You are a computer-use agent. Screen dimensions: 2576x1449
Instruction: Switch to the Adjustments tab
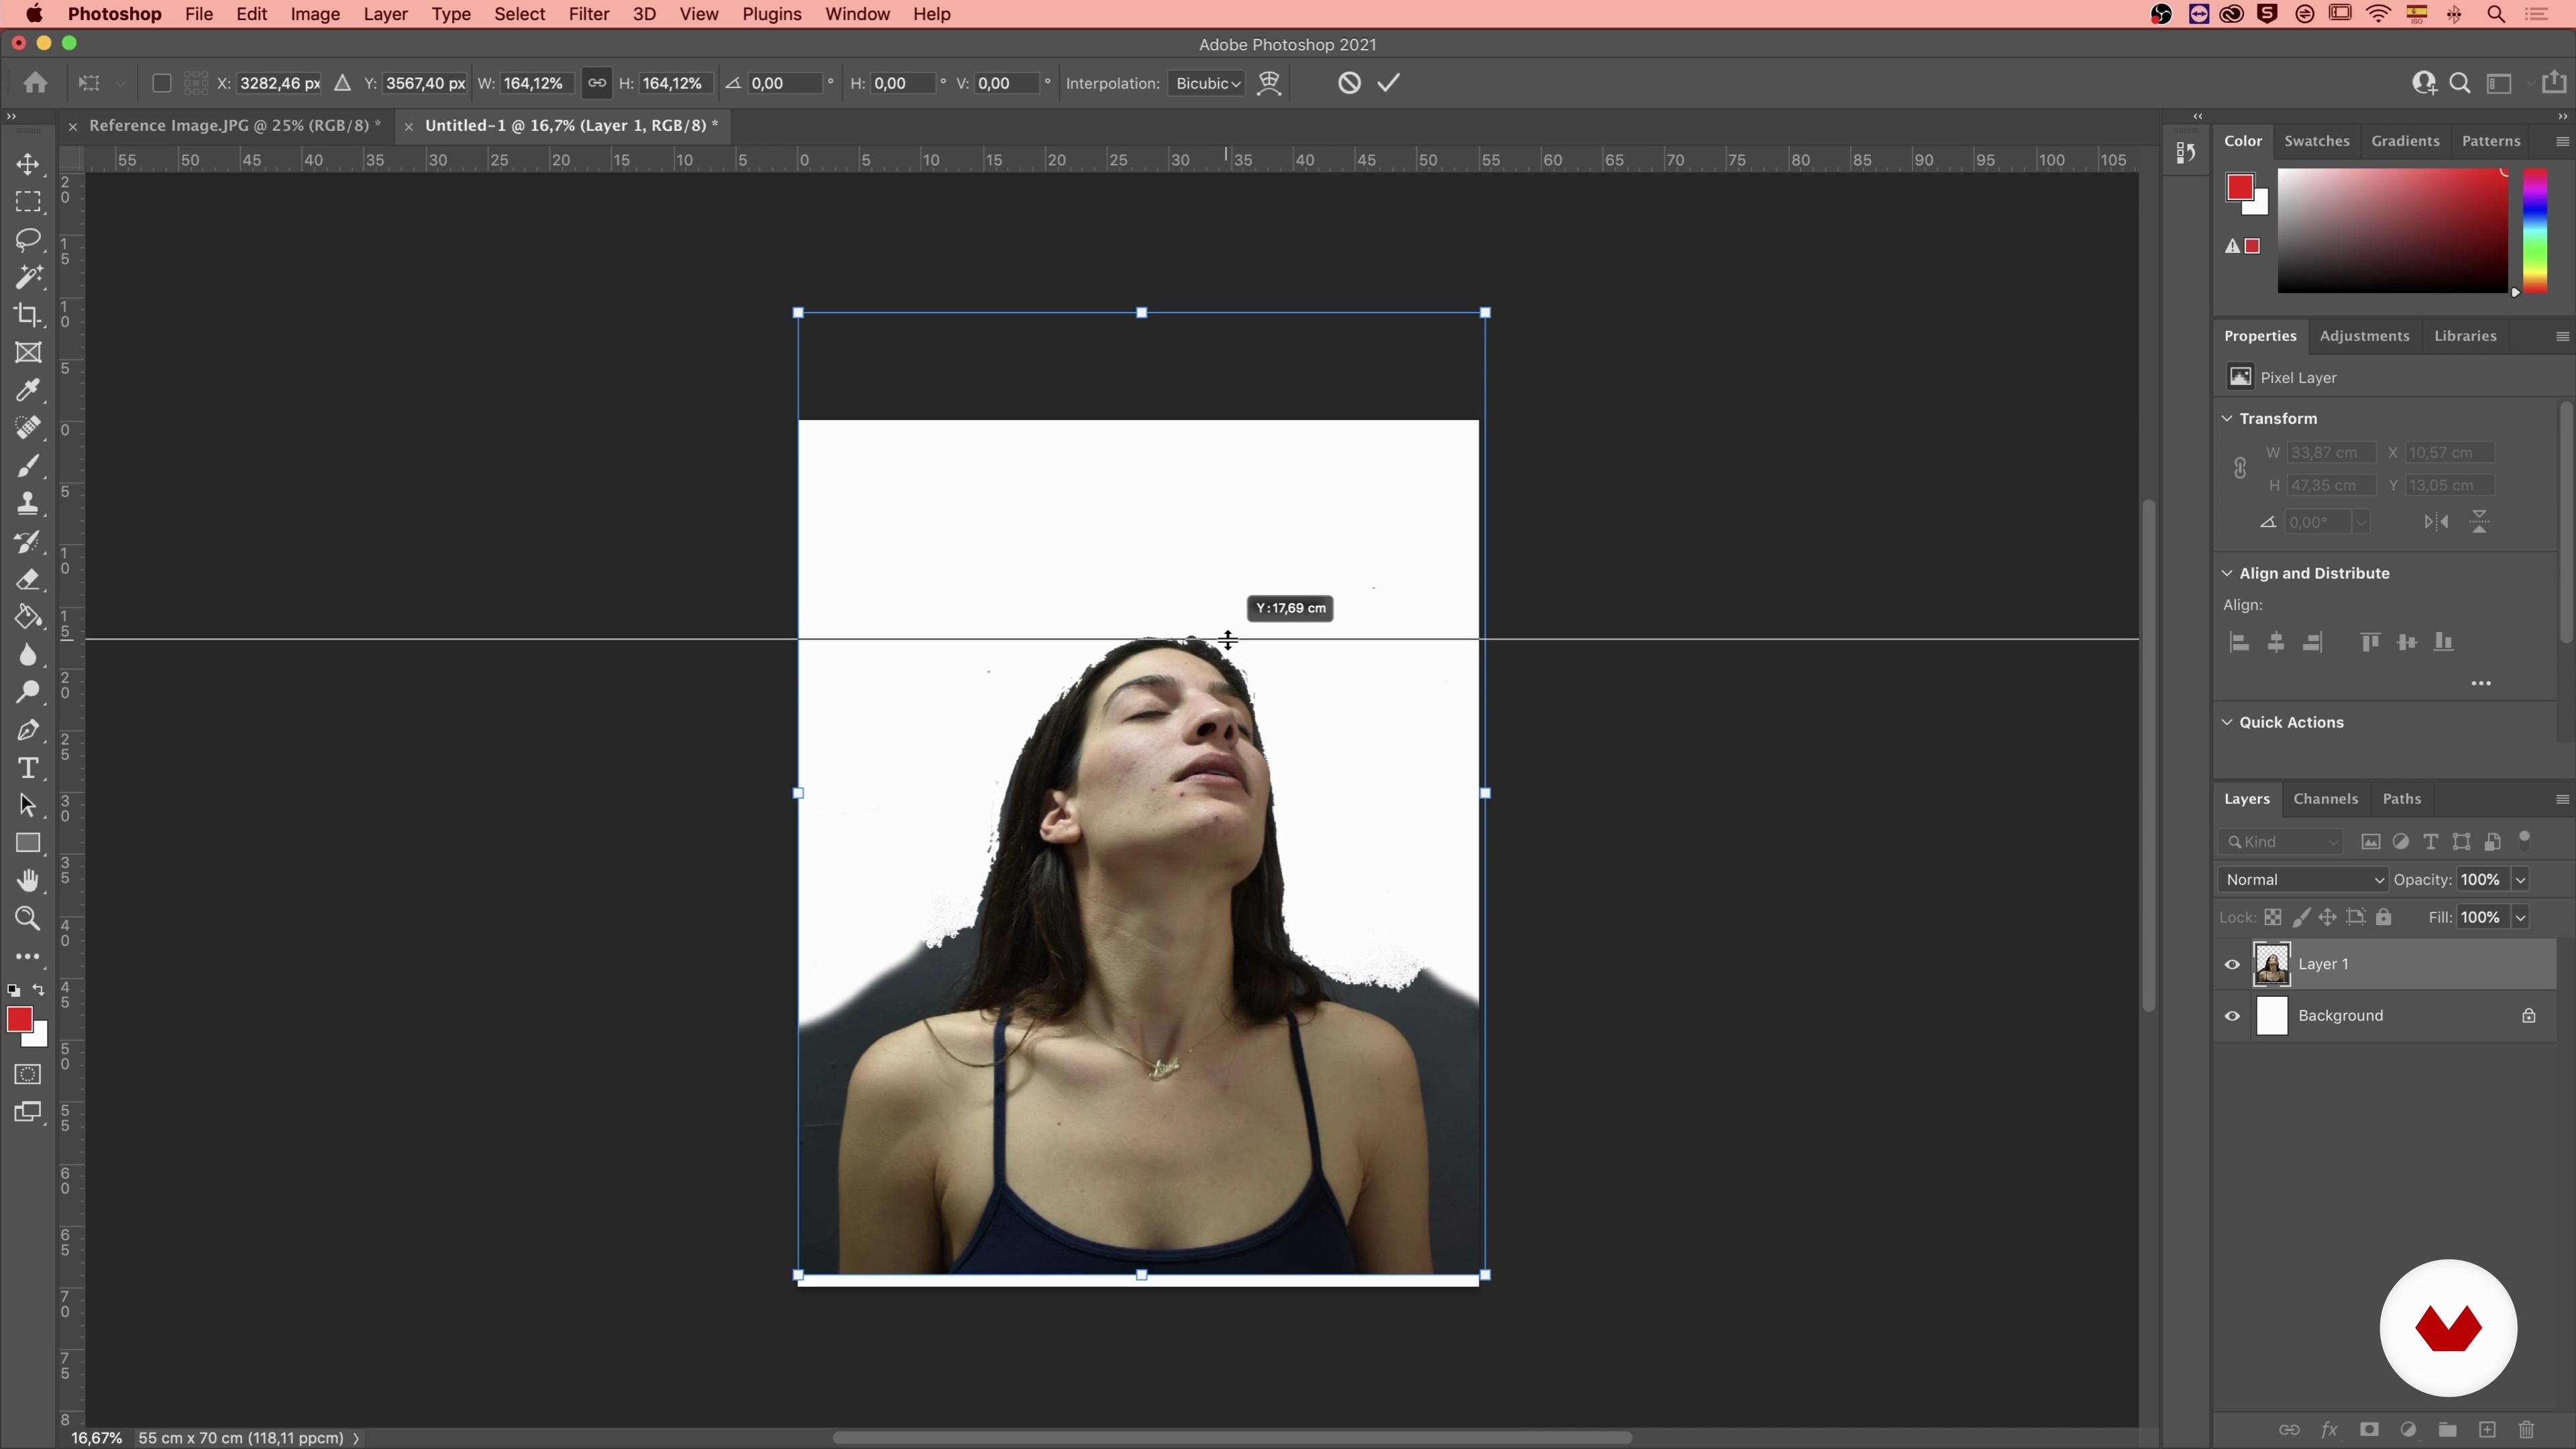point(2364,336)
